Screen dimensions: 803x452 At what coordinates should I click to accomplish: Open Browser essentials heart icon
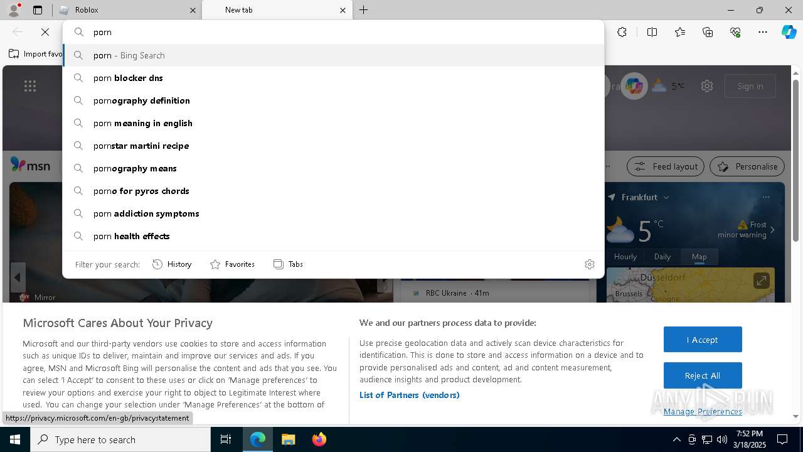coord(735,32)
